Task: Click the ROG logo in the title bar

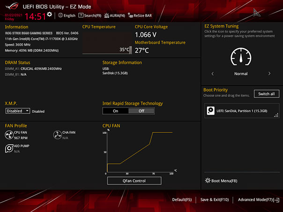Action: point(11,6)
